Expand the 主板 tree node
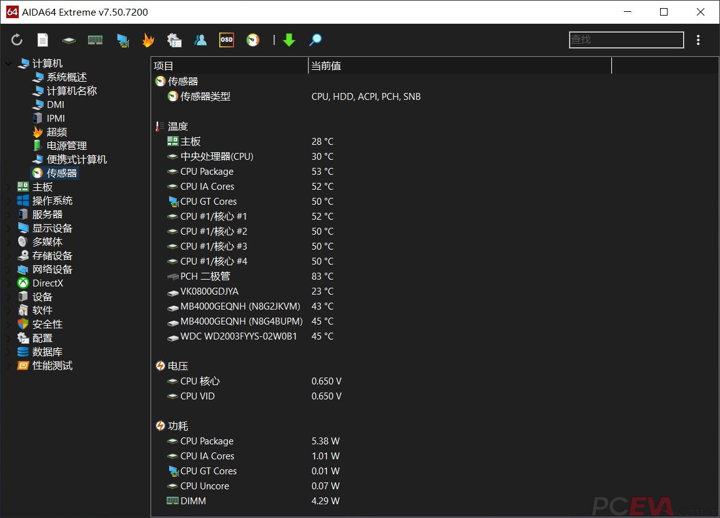 (x=9, y=187)
